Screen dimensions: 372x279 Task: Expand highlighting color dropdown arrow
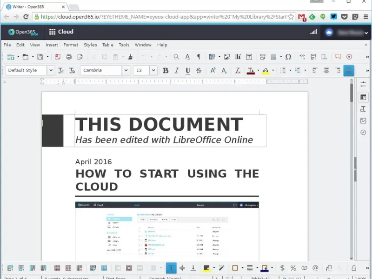[x=273, y=71]
